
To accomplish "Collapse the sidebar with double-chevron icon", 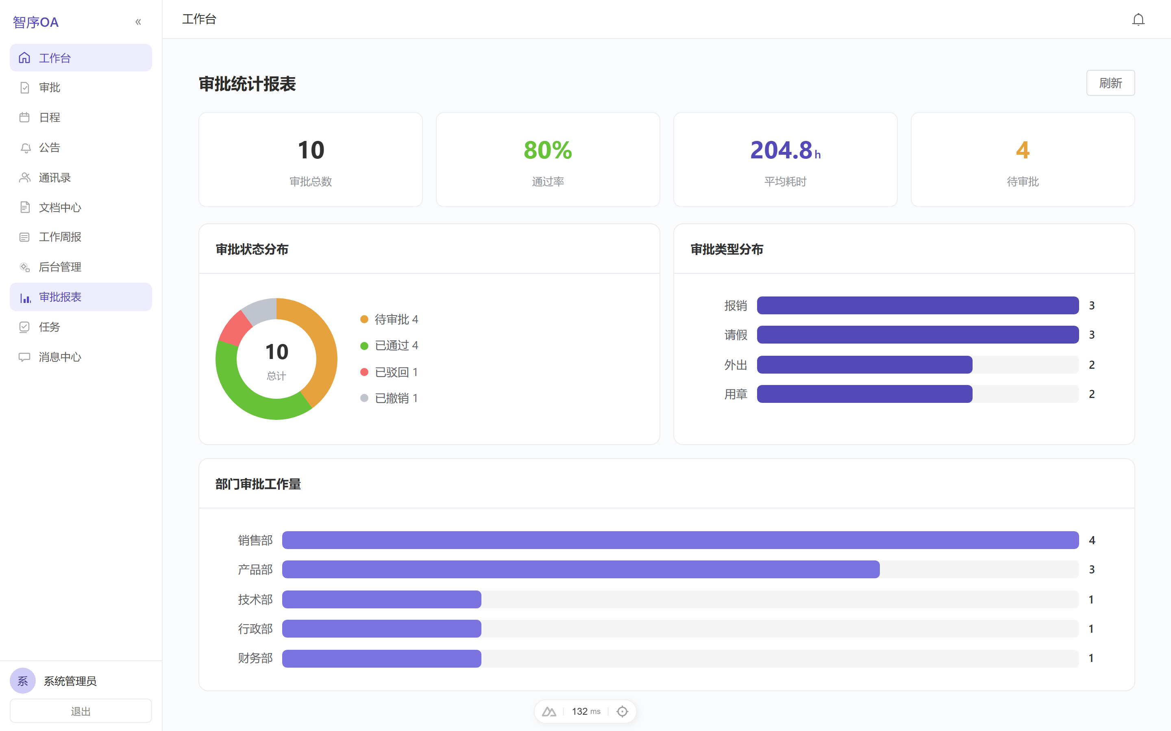I will click(138, 22).
